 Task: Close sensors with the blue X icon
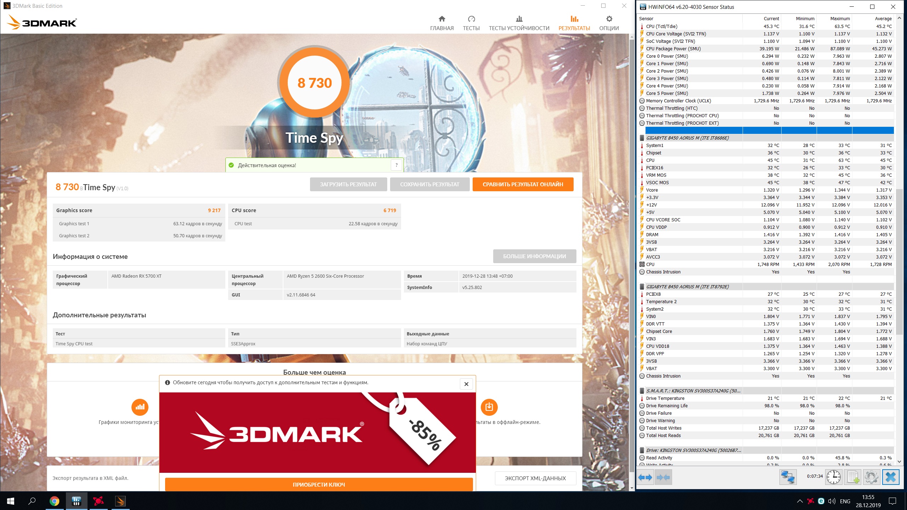pyautogui.click(x=891, y=477)
